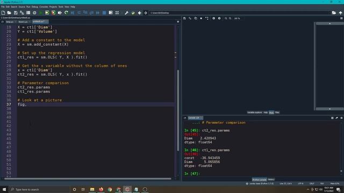
Task: Open the notifications action center icon
Action: pyautogui.click(x=338, y=189)
